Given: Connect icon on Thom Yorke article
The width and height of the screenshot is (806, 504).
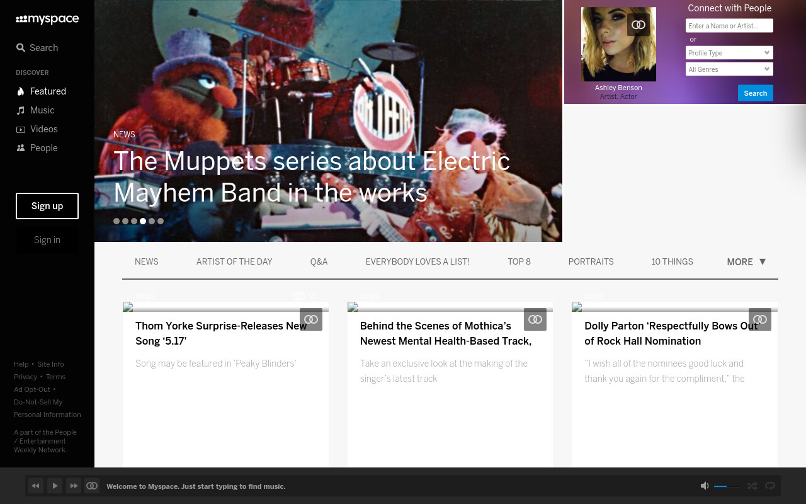Looking at the screenshot, I should tap(311, 319).
